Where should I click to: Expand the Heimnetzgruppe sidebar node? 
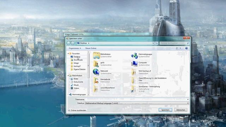[x=68, y=95]
